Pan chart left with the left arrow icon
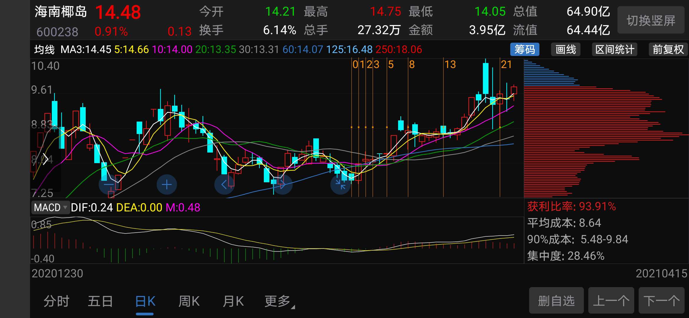This screenshot has height=318, width=689. pos(224,184)
